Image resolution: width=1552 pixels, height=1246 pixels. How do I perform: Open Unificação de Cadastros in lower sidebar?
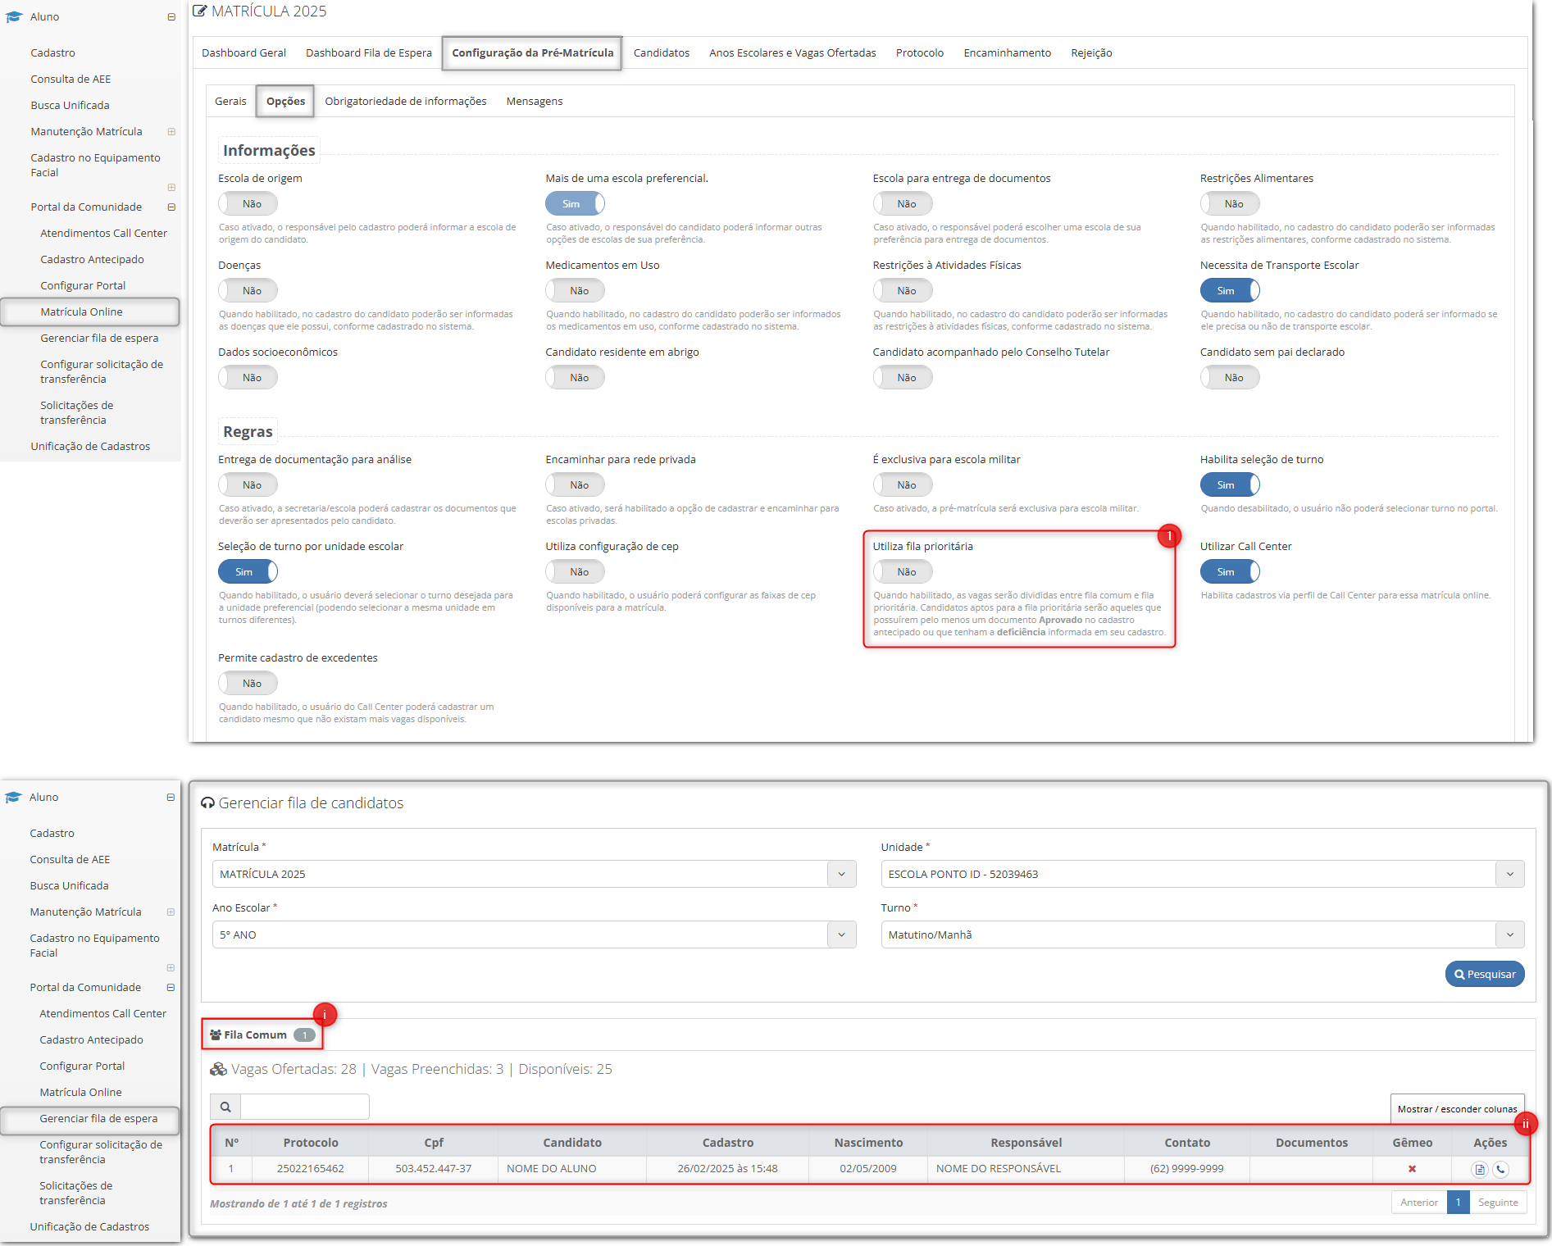tap(89, 1226)
